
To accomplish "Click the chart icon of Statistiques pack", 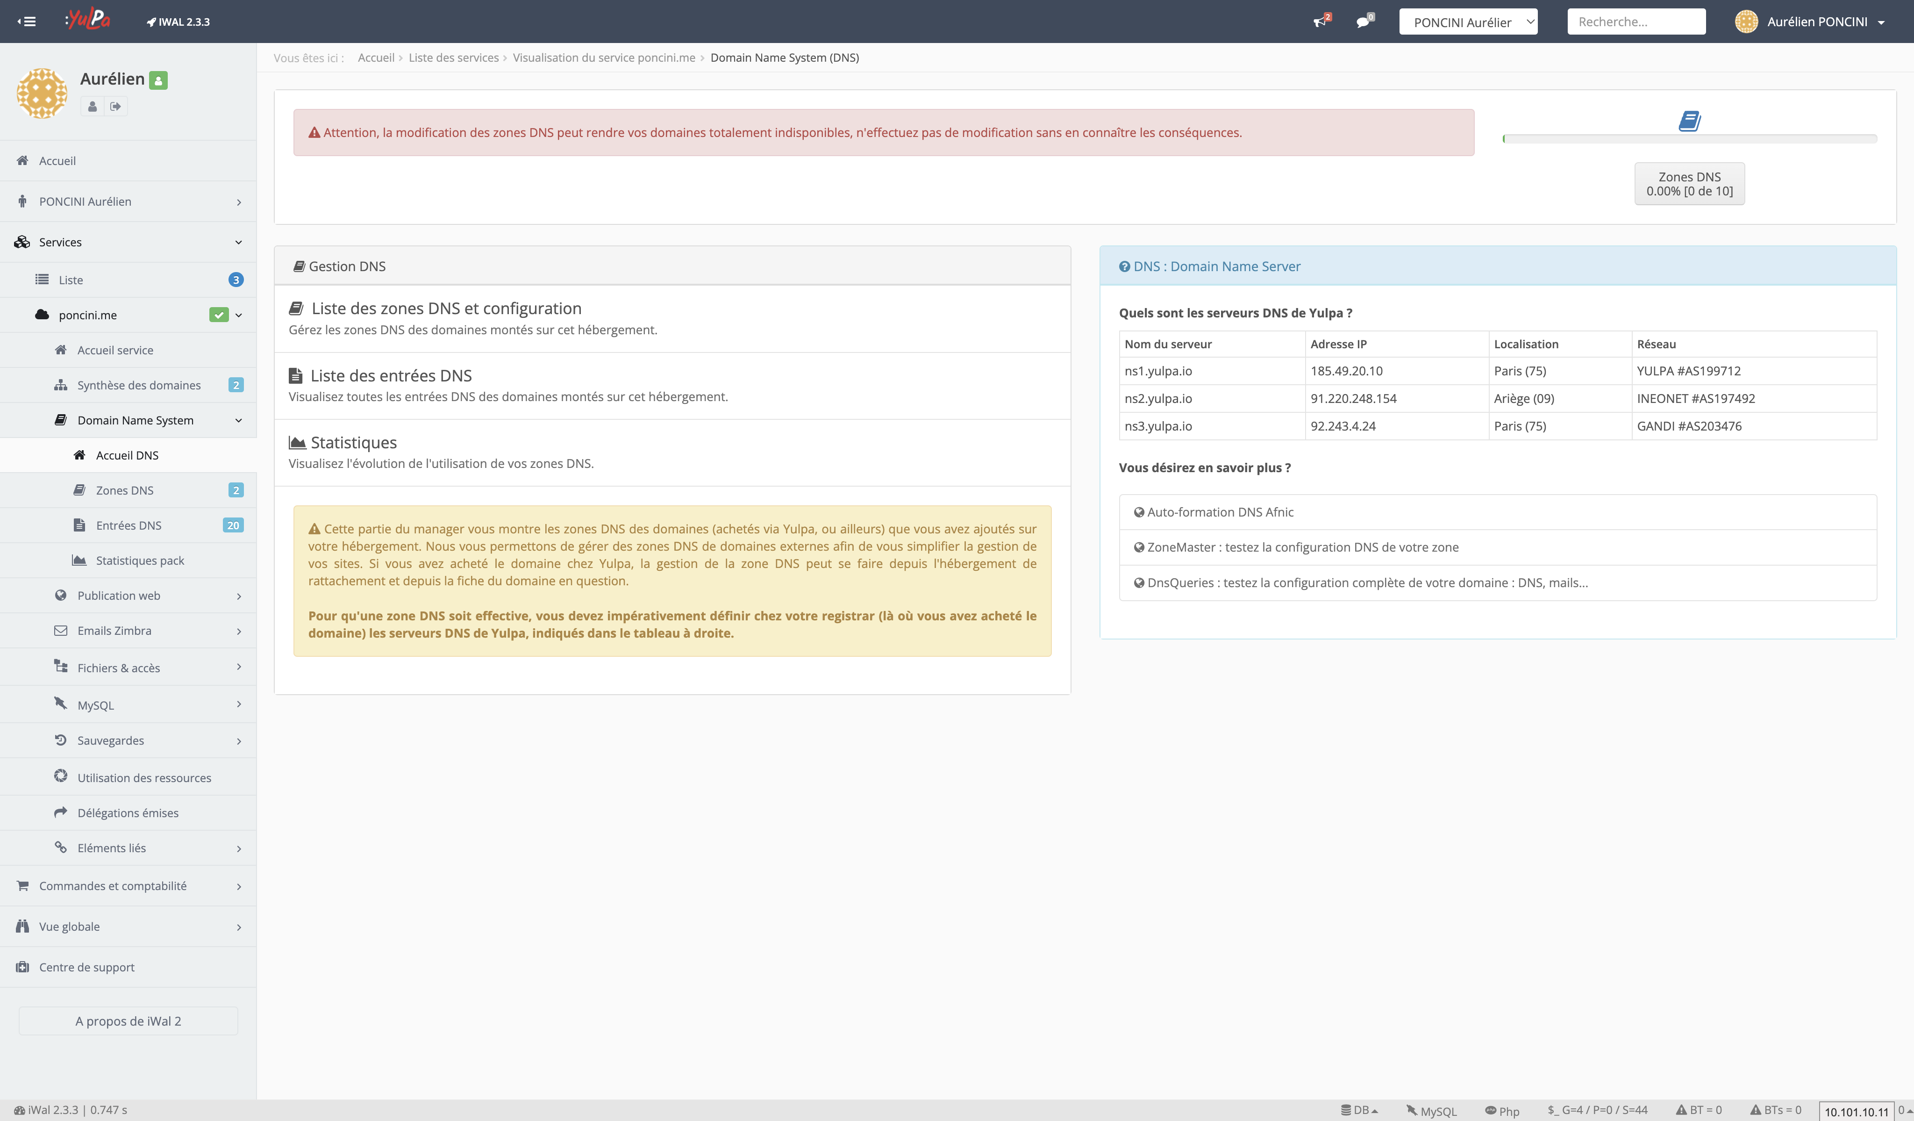I will [79, 560].
